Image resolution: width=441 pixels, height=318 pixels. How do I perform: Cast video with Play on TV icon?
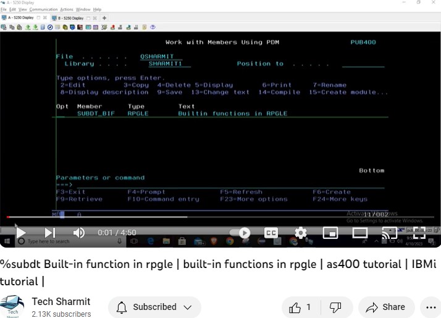point(390,233)
